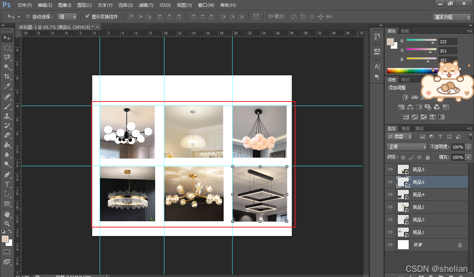Open the 窗口(W) menu
Viewport: 474px width, 277px height.
(x=206, y=5)
